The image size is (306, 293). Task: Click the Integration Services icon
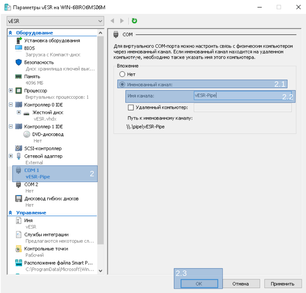tap(19, 234)
